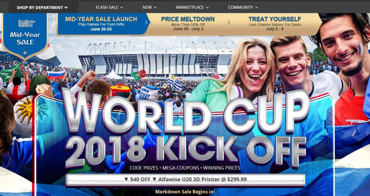Viewport: 370px width, 196px height.
Task: Select the Treat Yourself tab
Action: [275, 24]
